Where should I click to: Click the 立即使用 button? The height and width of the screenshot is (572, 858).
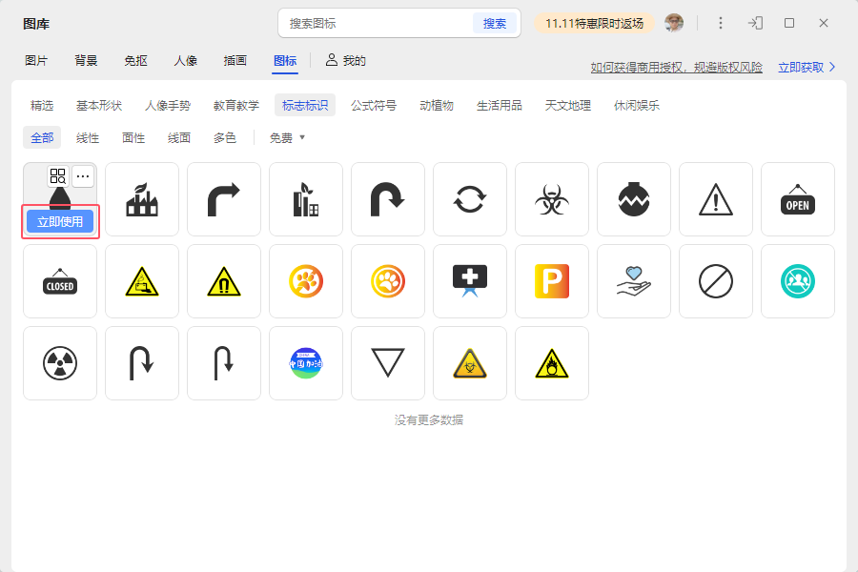(x=60, y=222)
